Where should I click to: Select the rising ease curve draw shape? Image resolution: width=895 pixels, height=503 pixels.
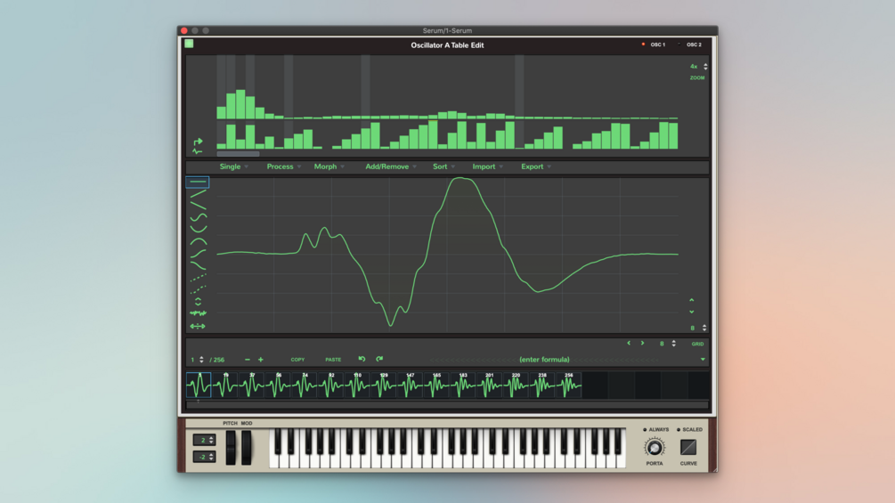[198, 253]
